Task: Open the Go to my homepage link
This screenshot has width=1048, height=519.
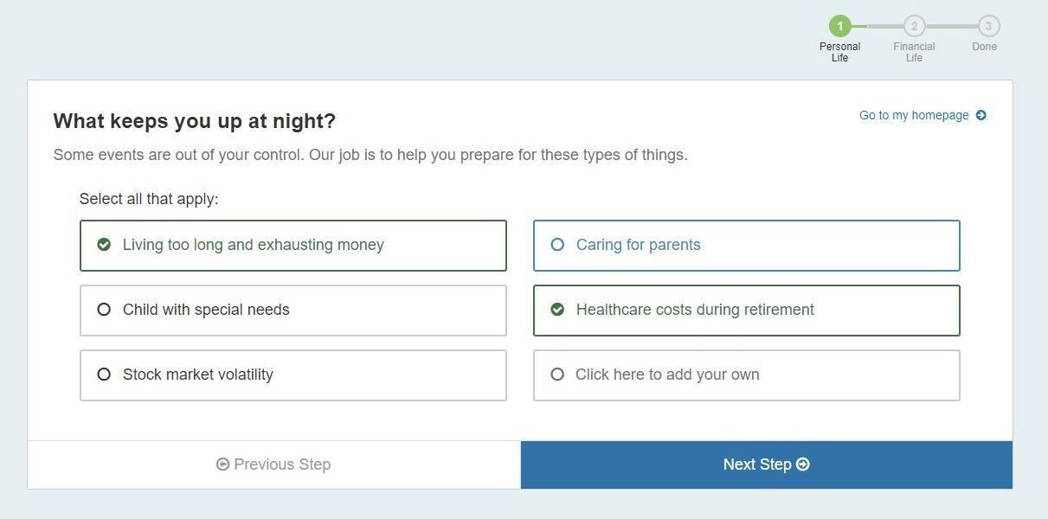Action: (x=914, y=115)
